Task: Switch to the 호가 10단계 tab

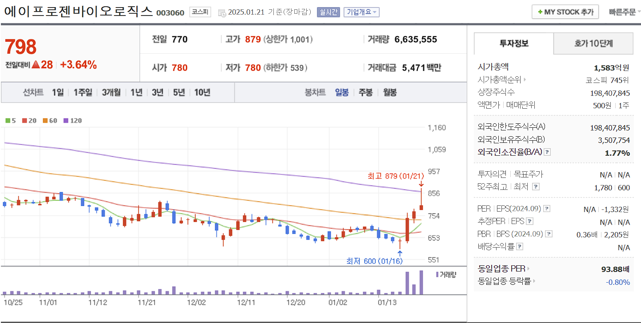Action: pos(593,43)
